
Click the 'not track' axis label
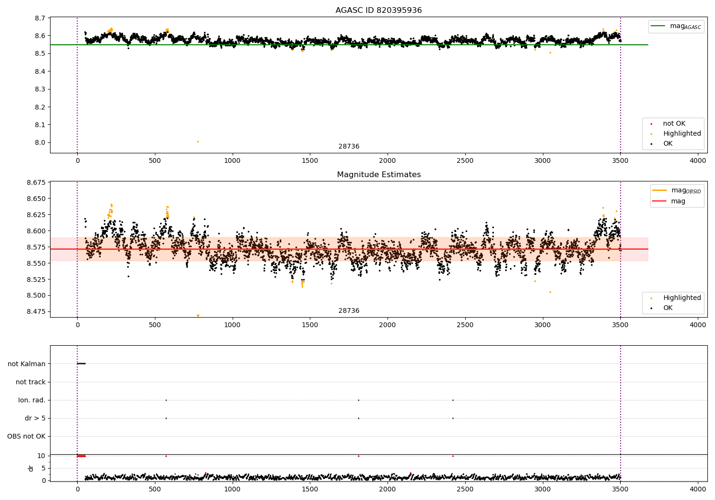31,382
